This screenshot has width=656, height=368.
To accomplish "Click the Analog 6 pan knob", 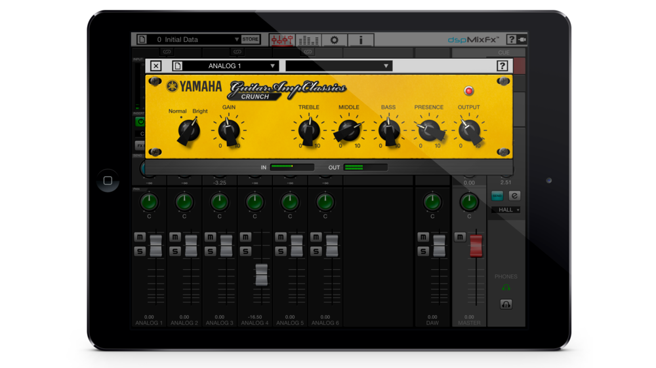I will [x=325, y=202].
